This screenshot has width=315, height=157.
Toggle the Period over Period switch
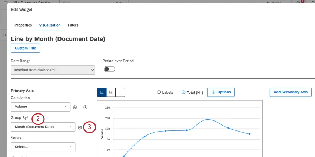109,69
